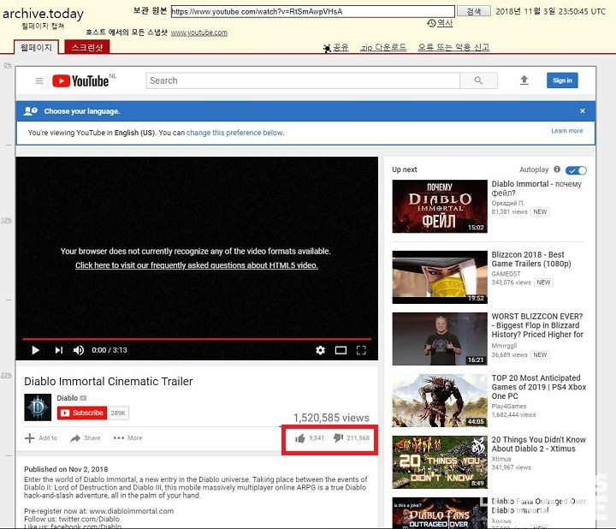Viewport: 616px width, 529px height.
Task: Click the archive URL input field
Action: 313,11
